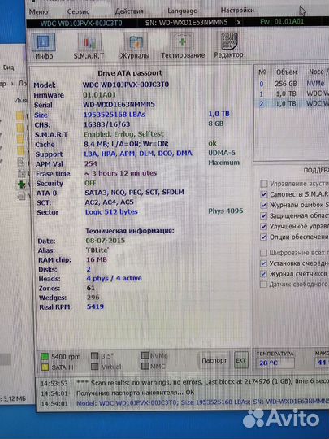Viewport: 329px width, 439px height.
Task: Toggle the Журналы ошибок checkbox
Action: point(263,205)
